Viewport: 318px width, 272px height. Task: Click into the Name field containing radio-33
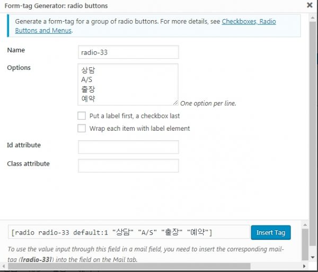pos(128,52)
